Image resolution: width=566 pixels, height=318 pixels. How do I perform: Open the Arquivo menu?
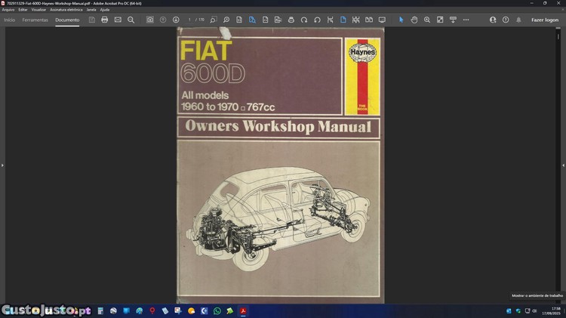click(8, 10)
